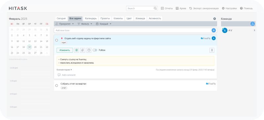Screen dimensions: 264x120
Task: Open the Каждый dropdown
Action: tap(104, 24)
